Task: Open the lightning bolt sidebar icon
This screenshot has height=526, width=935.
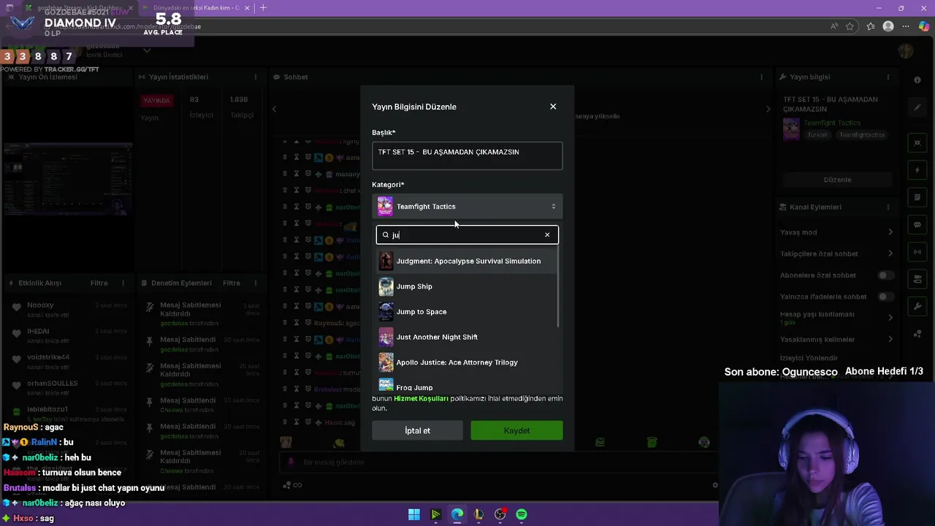Action: click(x=917, y=170)
